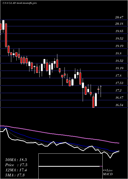Click the 19.85 price level label
Viewport: 128px width, 179px height.
[119, 31]
